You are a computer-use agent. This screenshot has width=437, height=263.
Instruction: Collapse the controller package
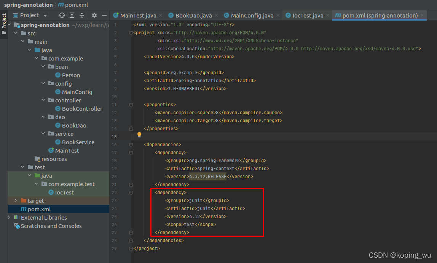pyautogui.click(x=43, y=100)
